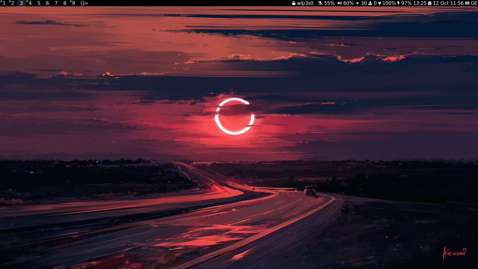Click the 13:25 battery time remaining
The width and height of the screenshot is (478, 269).
click(x=420, y=3)
